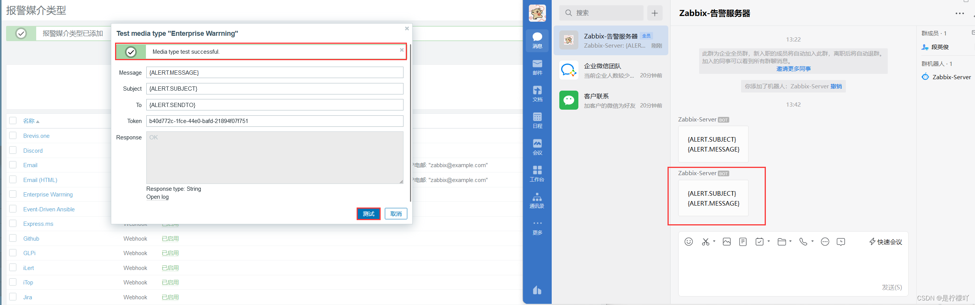This screenshot has height=305, width=975.
Task: Click the 取消 cancel button
Action: tap(396, 214)
